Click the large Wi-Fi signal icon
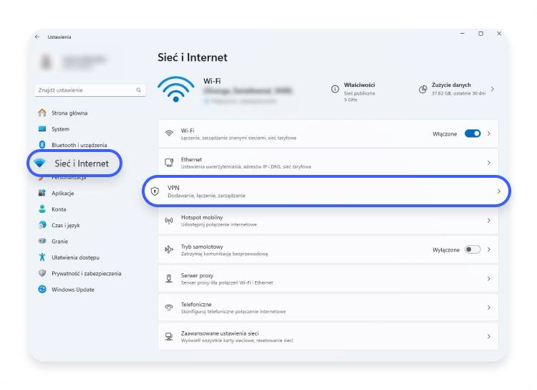This screenshot has width=537, height=390. pyautogui.click(x=175, y=89)
